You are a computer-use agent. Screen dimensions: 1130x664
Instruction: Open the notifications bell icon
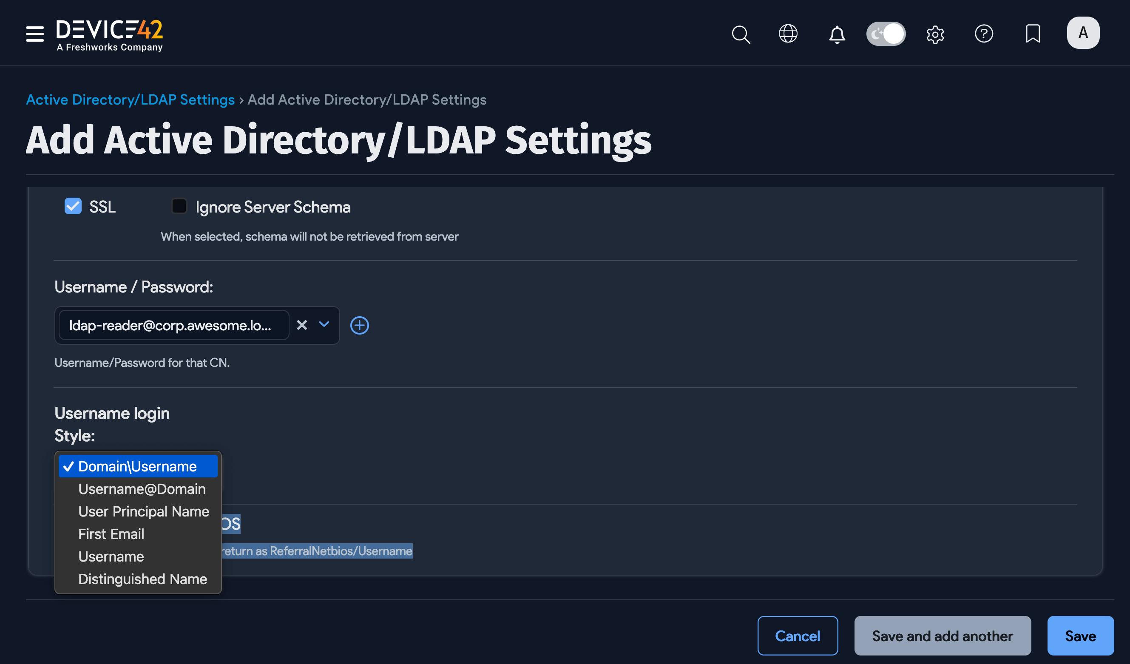click(837, 34)
